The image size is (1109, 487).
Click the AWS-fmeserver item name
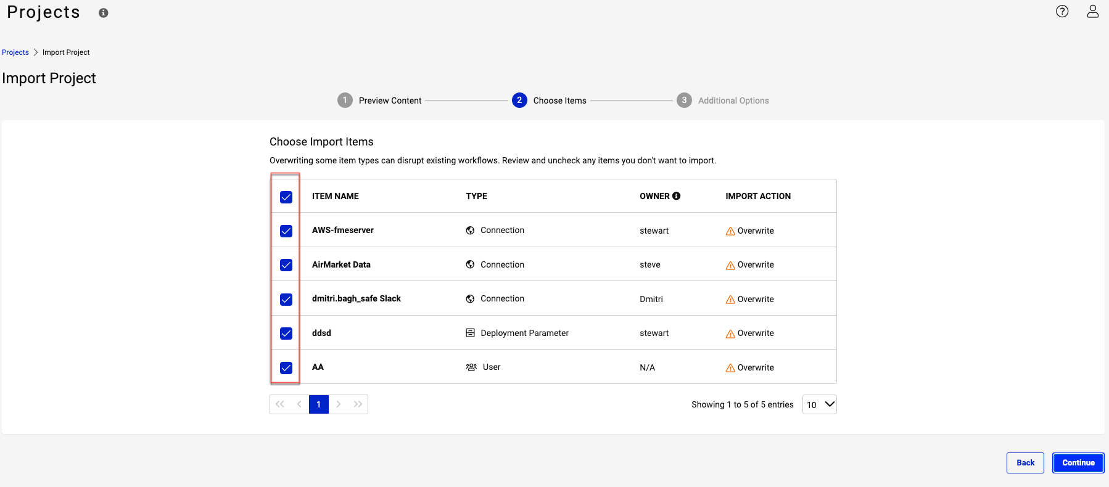coord(343,230)
